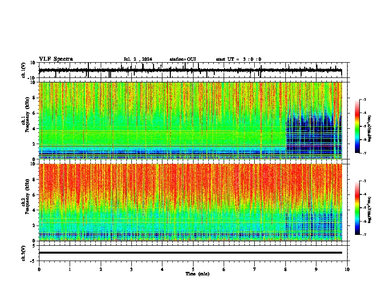Click the "-10" tick on ch.1(V) axis
This screenshot has height=302, width=391.
[32, 78]
